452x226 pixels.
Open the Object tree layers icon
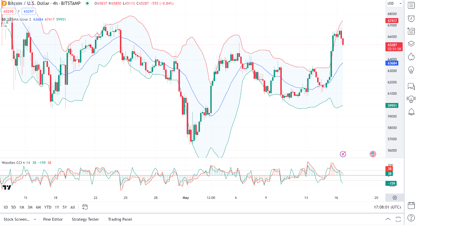[x=411, y=44]
